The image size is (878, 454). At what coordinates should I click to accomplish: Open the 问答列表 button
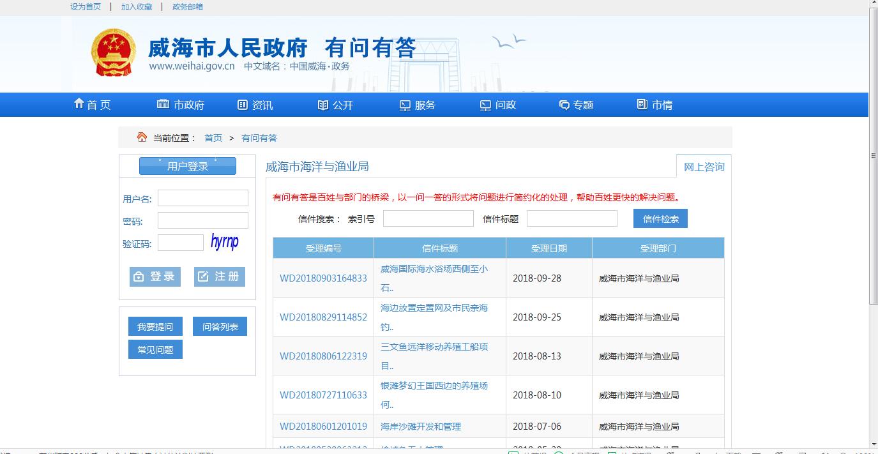coord(220,326)
